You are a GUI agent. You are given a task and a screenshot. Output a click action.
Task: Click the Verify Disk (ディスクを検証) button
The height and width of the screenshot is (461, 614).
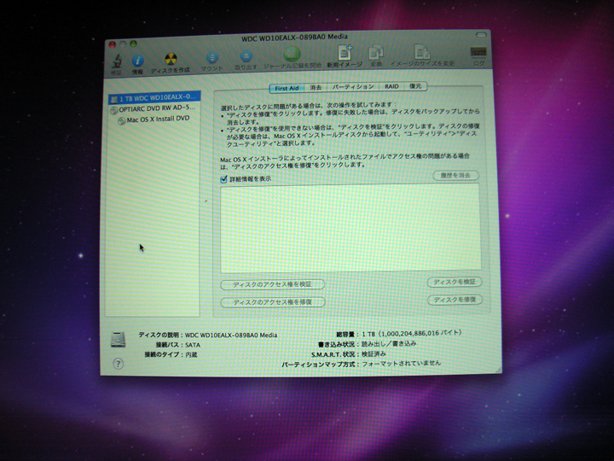click(x=455, y=282)
